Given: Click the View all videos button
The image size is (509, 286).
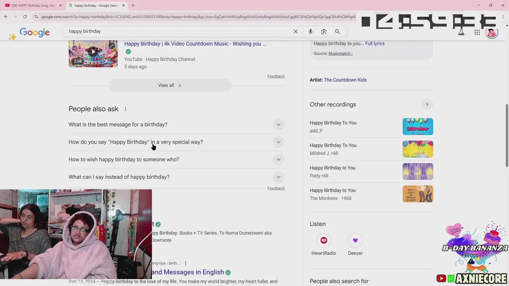Looking at the screenshot, I should click(x=170, y=85).
